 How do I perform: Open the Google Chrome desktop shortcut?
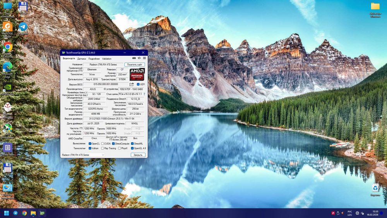click(x=7, y=50)
